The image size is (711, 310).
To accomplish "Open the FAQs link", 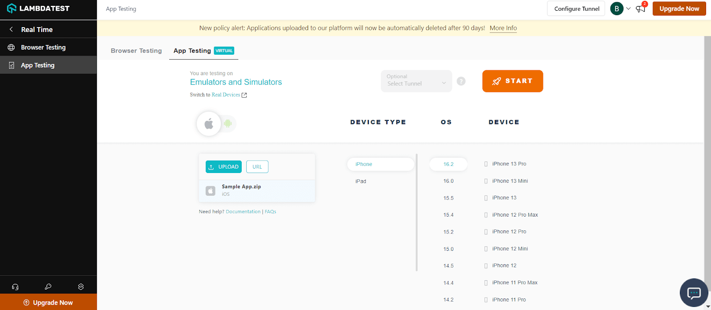I will point(271,212).
